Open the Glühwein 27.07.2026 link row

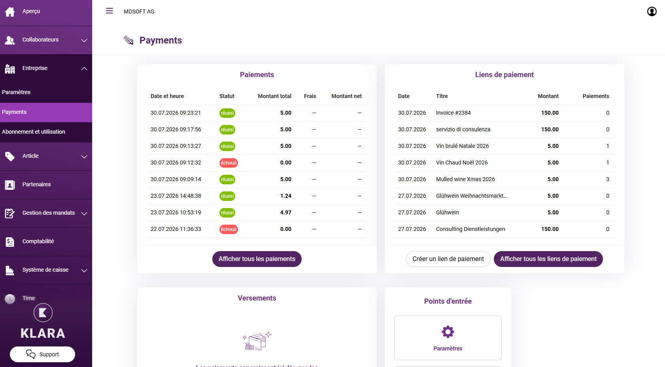(504, 213)
